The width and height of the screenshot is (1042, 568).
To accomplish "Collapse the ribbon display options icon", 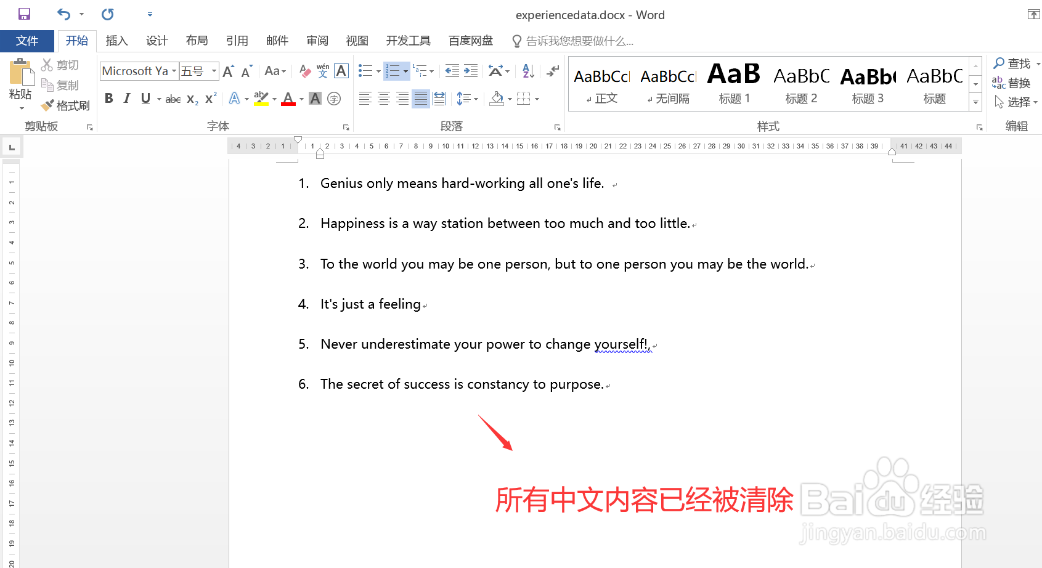I will point(1033,14).
